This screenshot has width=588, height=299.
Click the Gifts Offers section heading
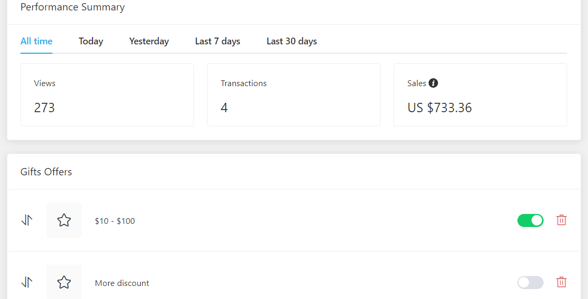pos(47,172)
